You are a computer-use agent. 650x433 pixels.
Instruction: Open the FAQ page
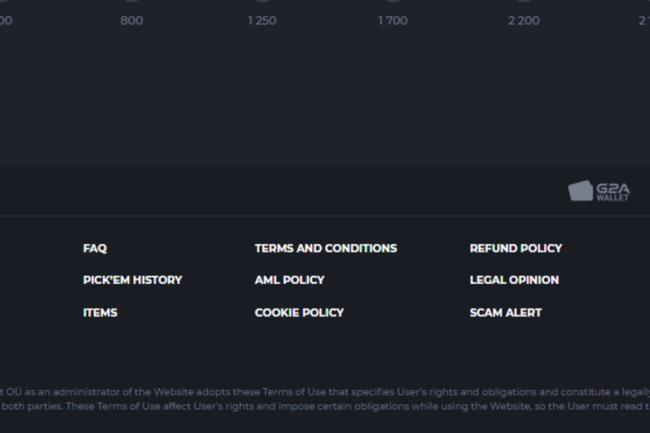point(95,249)
